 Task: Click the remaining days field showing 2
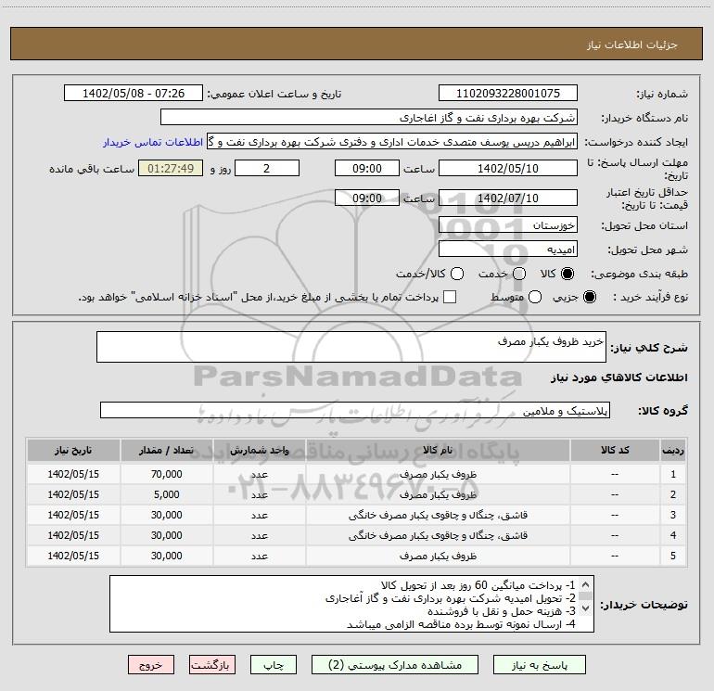[267, 168]
